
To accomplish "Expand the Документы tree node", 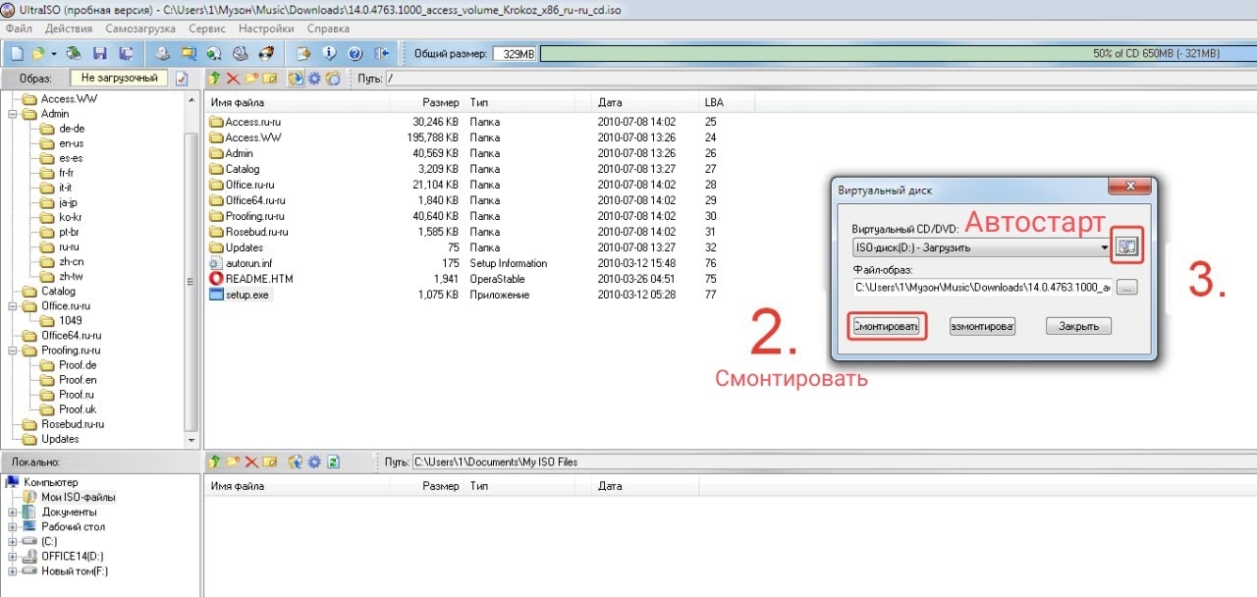I will (x=12, y=512).
